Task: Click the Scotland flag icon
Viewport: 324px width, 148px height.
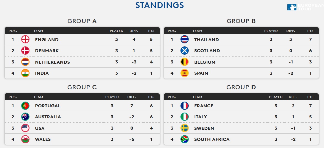Action: [185, 51]
